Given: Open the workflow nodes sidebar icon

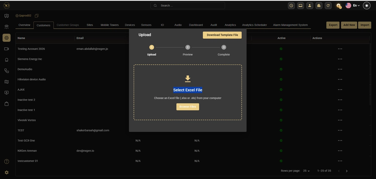Looking at the screenshot, I should click(x=7, y=70).
